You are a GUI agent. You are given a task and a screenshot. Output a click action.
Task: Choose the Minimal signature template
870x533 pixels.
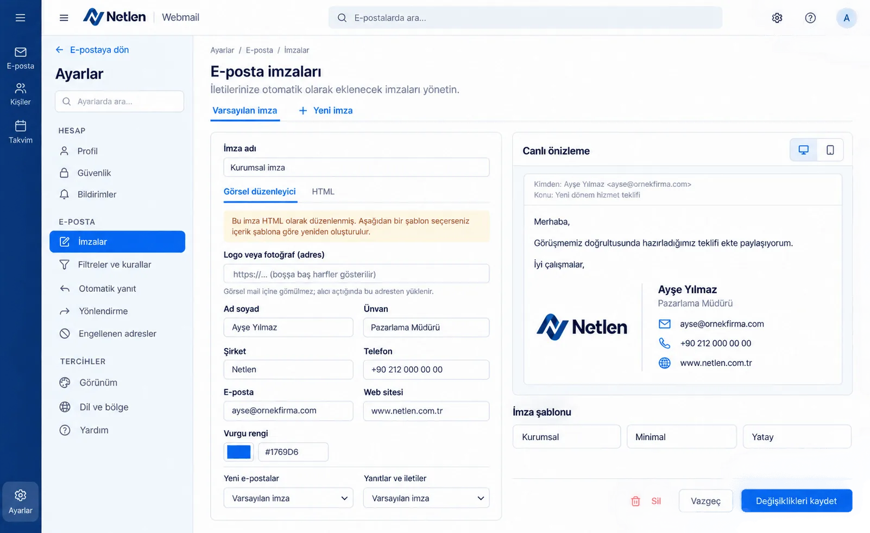[682, 437]
